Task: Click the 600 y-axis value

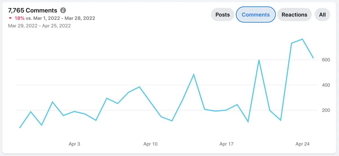Action: pos(326,60)
